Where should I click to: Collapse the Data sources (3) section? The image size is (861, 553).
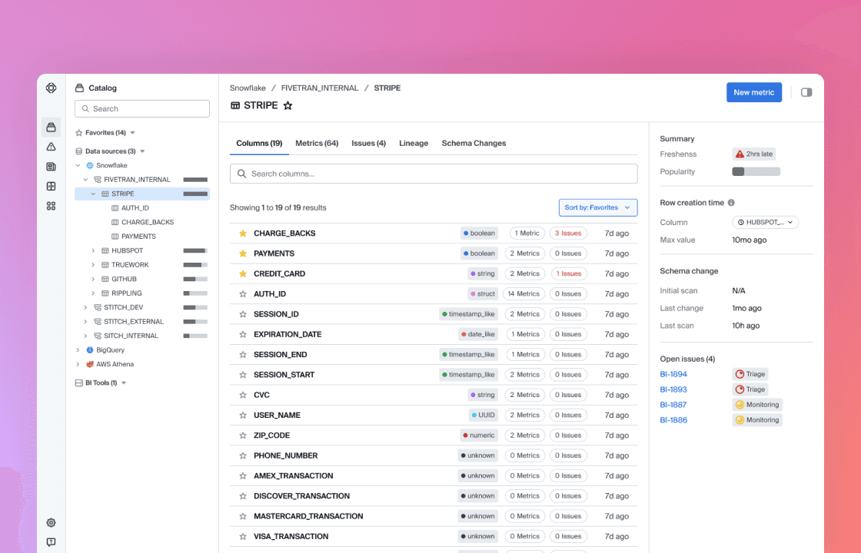pyautogui.click(x=142, y=151)
